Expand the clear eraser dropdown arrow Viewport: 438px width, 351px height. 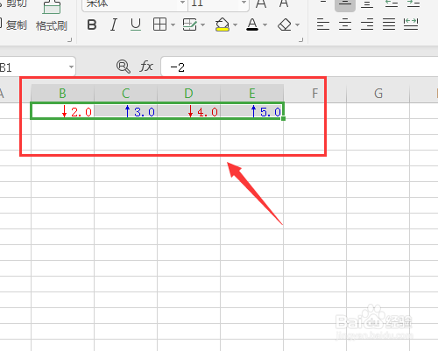tap(298, 25)
